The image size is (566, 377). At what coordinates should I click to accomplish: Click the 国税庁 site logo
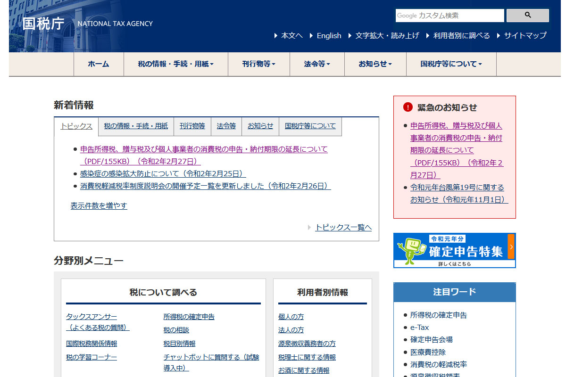[x=43, y=24]
